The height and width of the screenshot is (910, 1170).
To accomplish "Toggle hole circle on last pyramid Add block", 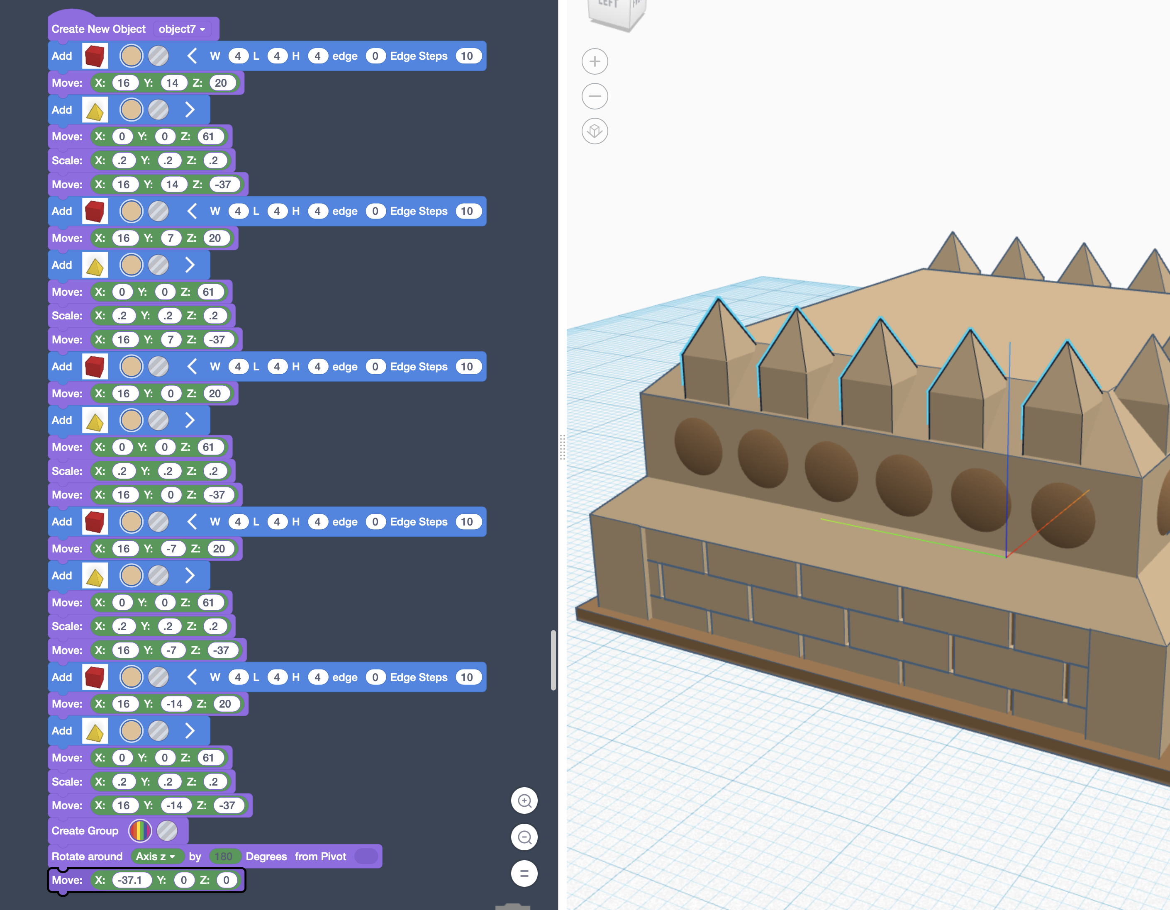I will [x=158, y=731].
